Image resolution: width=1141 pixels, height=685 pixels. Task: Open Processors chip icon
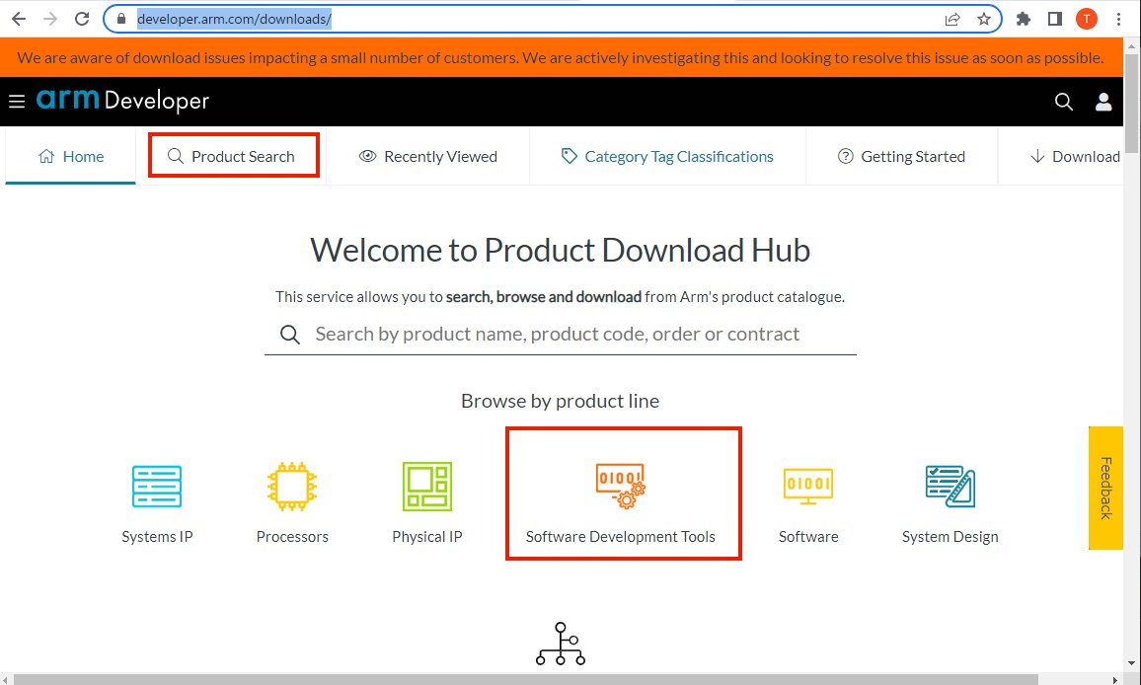click(x=292, y=487)
